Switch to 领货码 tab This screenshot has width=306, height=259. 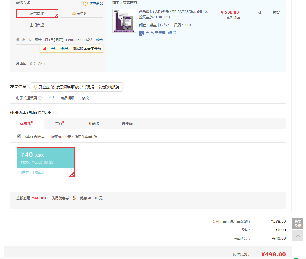(127, 124)
